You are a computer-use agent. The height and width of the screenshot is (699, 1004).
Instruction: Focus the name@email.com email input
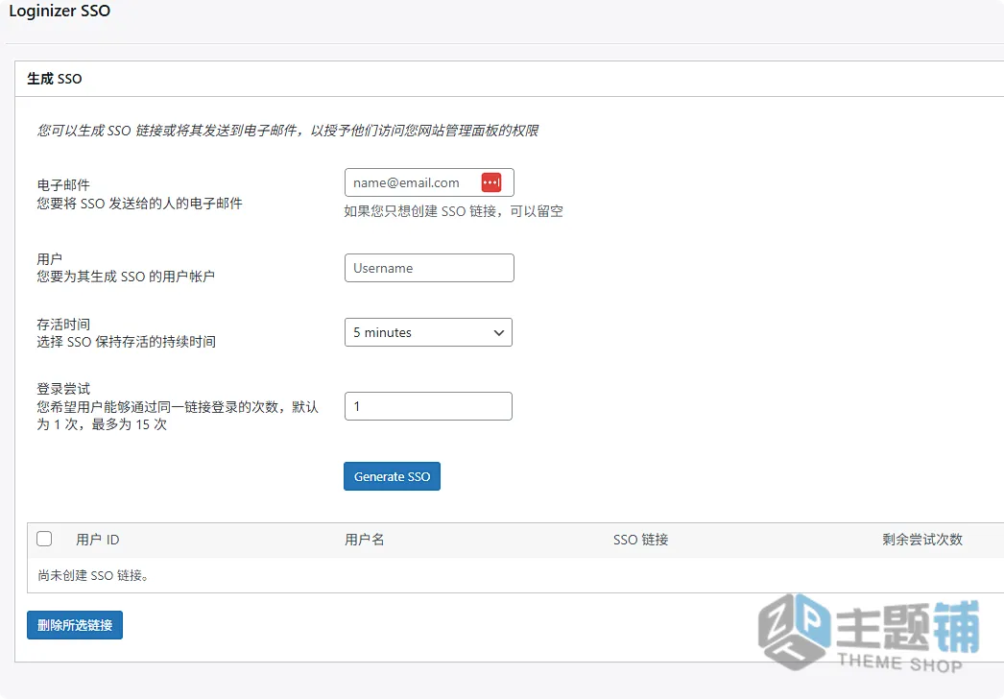click(x=429, y=182)
